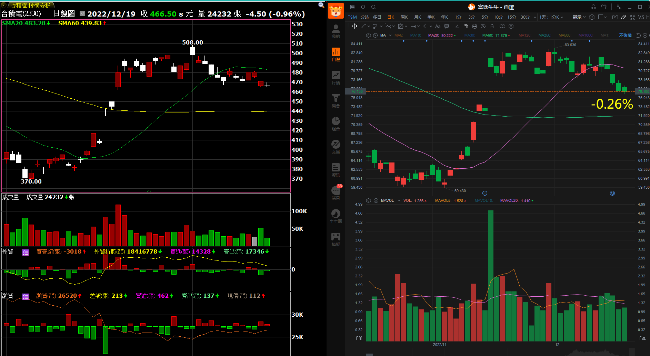Open the MA indicator type dropdown

390,35
